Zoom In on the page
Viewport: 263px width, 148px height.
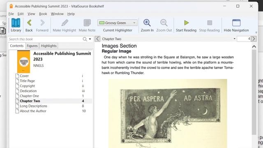click(x=147, y=25)
